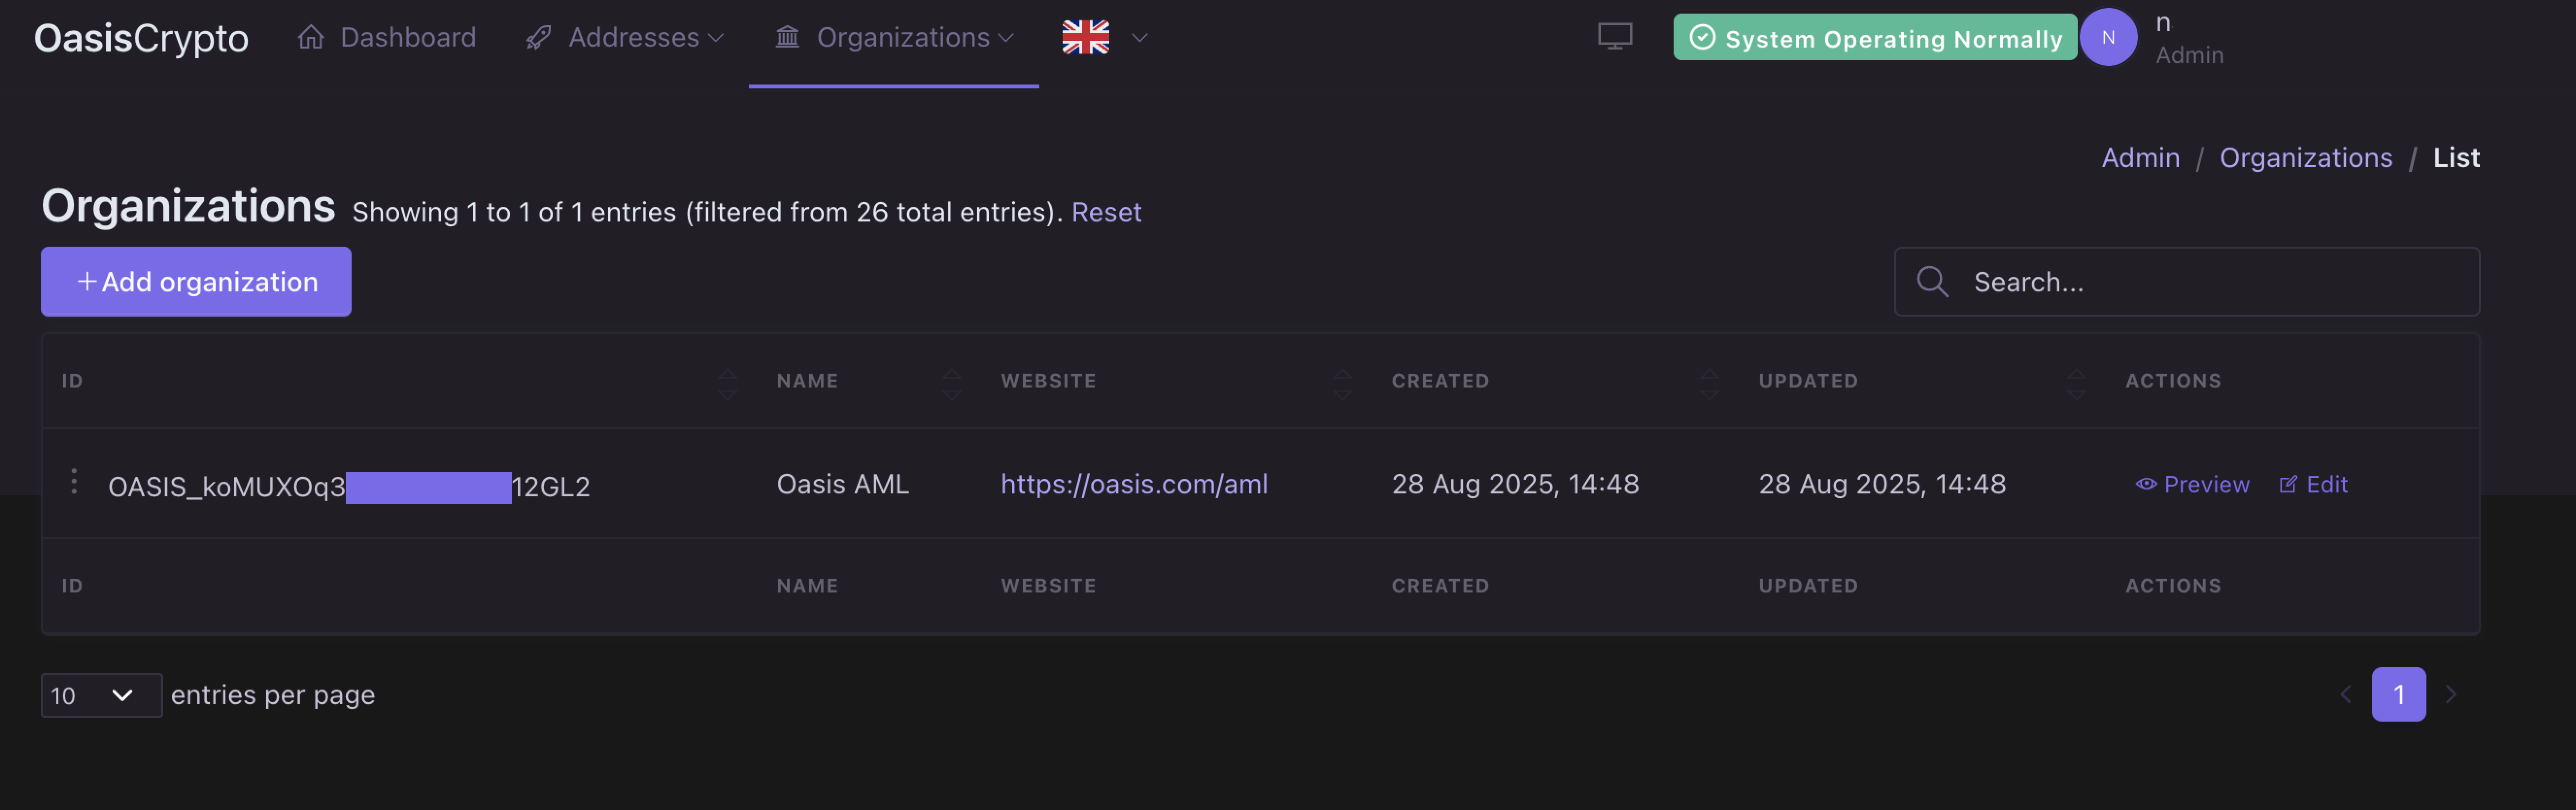Click the Add organization button
The image size is (2576, 810).
196,282
